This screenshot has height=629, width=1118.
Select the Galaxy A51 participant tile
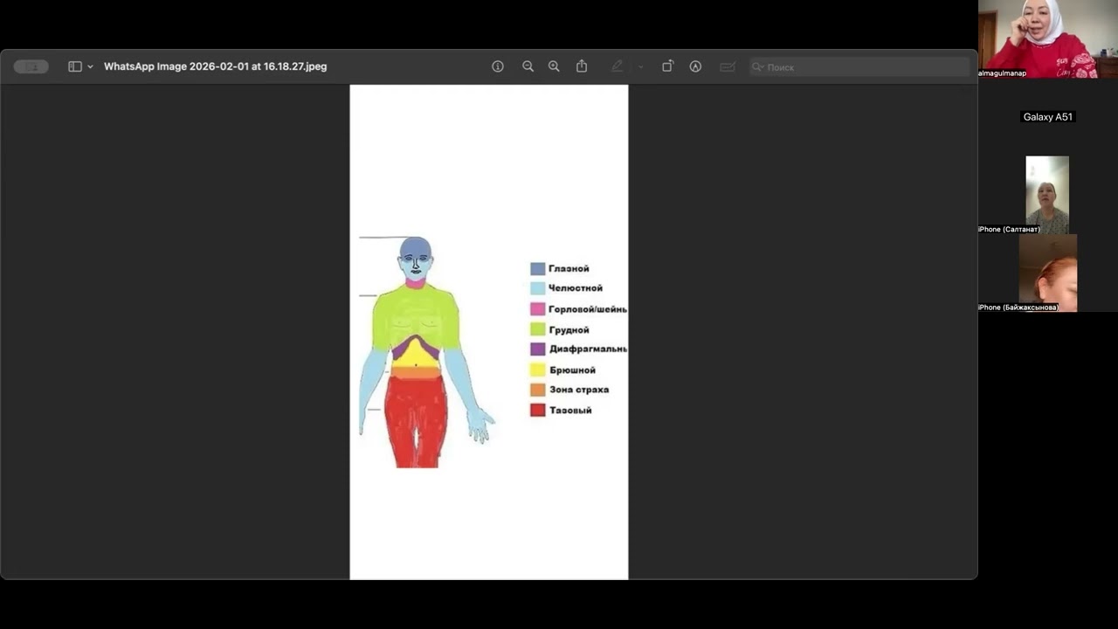click(1048, 117)
